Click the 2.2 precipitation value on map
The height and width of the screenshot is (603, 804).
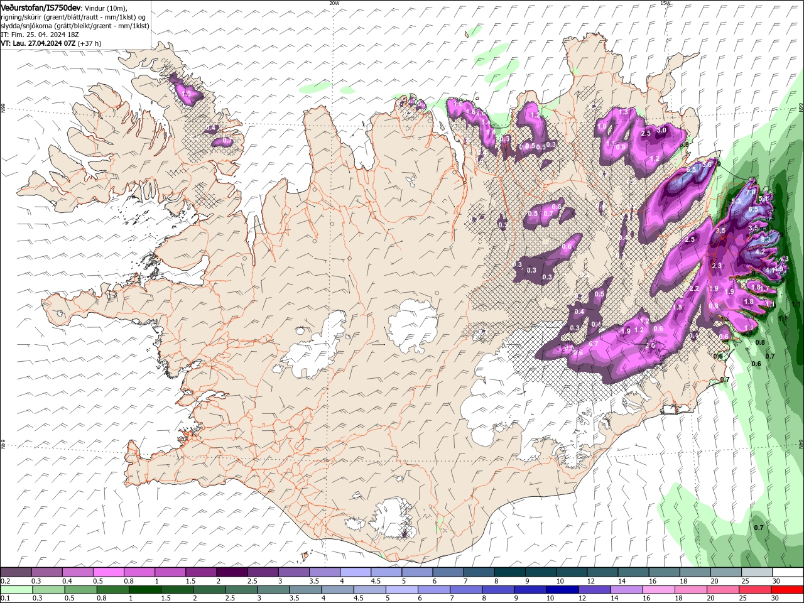[x=694, y=288]
